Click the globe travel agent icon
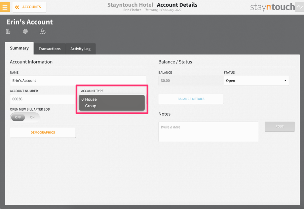 pos(25,31)
